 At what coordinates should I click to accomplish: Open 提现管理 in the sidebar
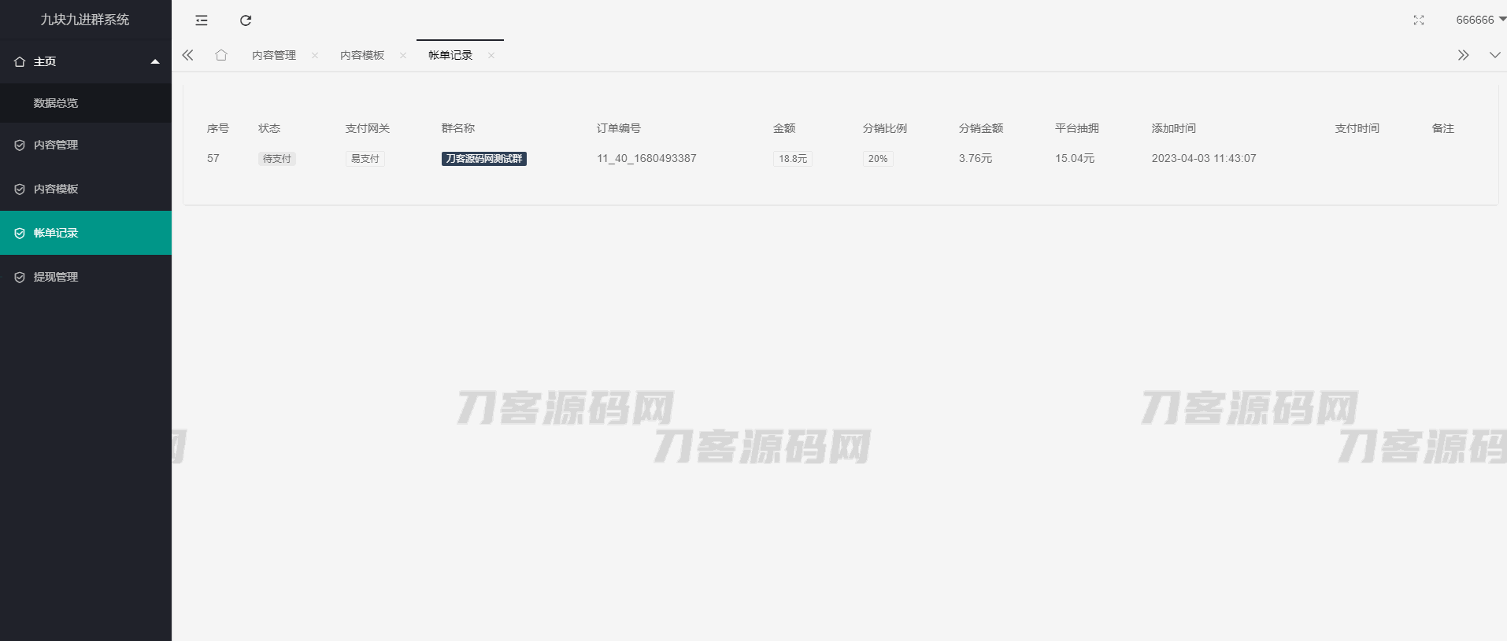pyautogui.click(x=56, y=277)
